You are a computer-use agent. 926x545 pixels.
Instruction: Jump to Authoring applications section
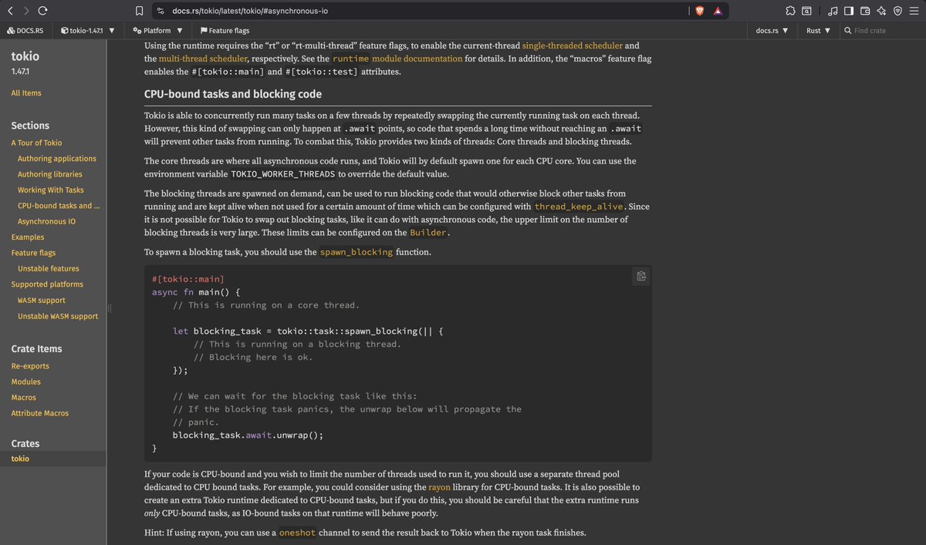tap(57, 158)
